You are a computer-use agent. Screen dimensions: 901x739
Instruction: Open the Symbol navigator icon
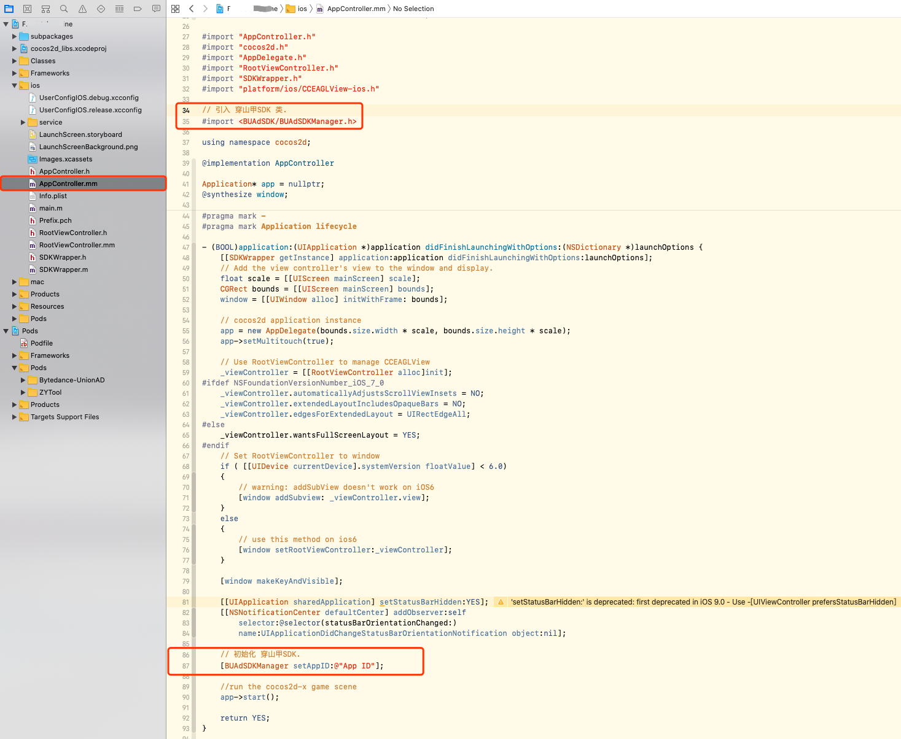pos(45,9)
